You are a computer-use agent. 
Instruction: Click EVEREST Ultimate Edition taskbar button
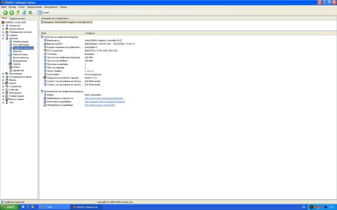pyautogui.click(x=87, y=207)
